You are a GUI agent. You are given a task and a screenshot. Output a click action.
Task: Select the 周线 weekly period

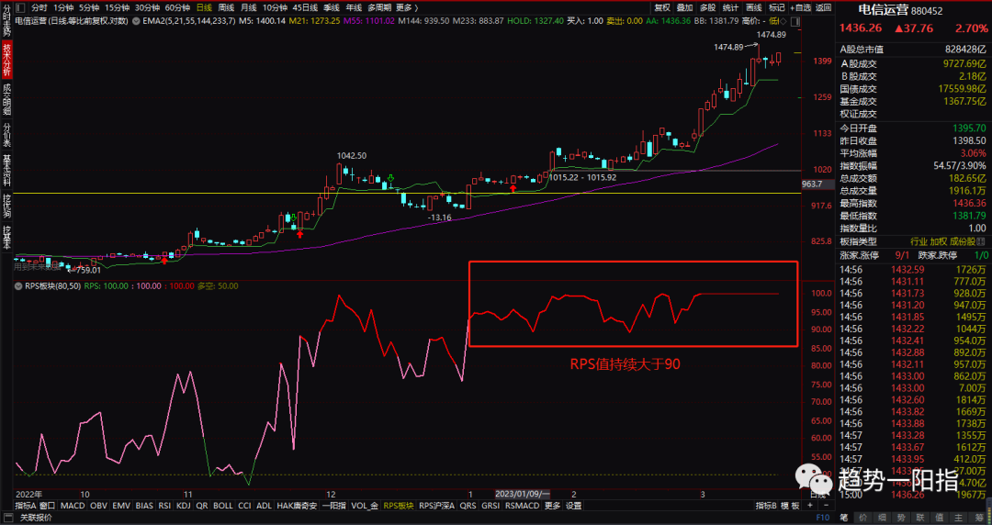[226, 7]
